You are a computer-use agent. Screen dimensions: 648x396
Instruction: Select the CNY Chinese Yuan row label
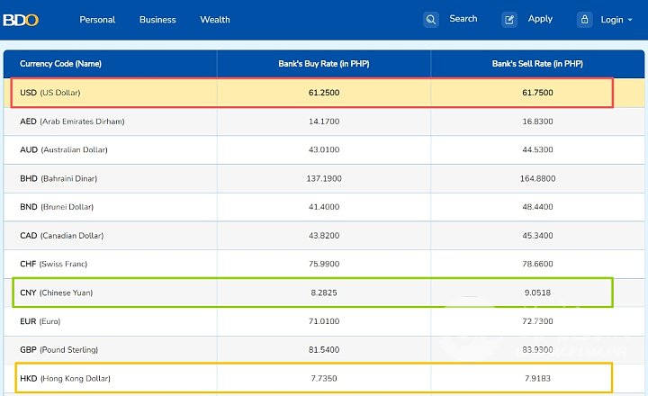coord(56,292)
